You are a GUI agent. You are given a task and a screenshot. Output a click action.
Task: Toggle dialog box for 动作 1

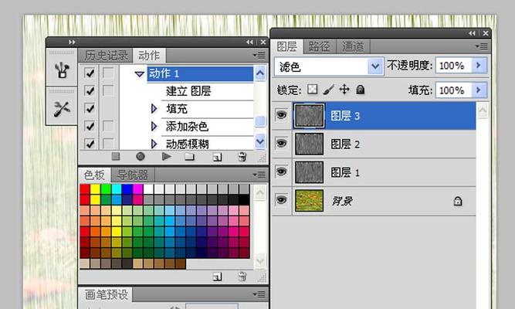point(108,73)
